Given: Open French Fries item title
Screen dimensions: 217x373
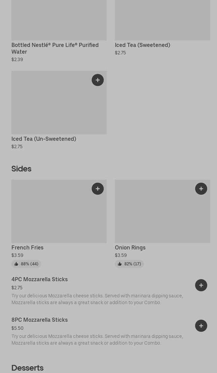Looking at the screenshot, I should point(27,248).
